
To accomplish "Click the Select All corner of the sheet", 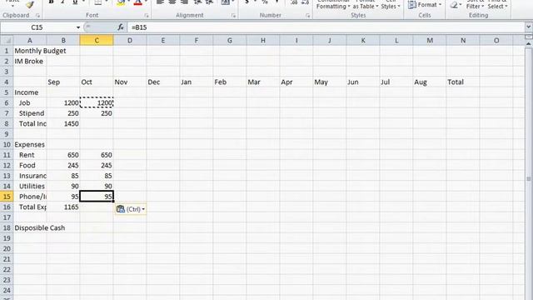I will (7, 41).
